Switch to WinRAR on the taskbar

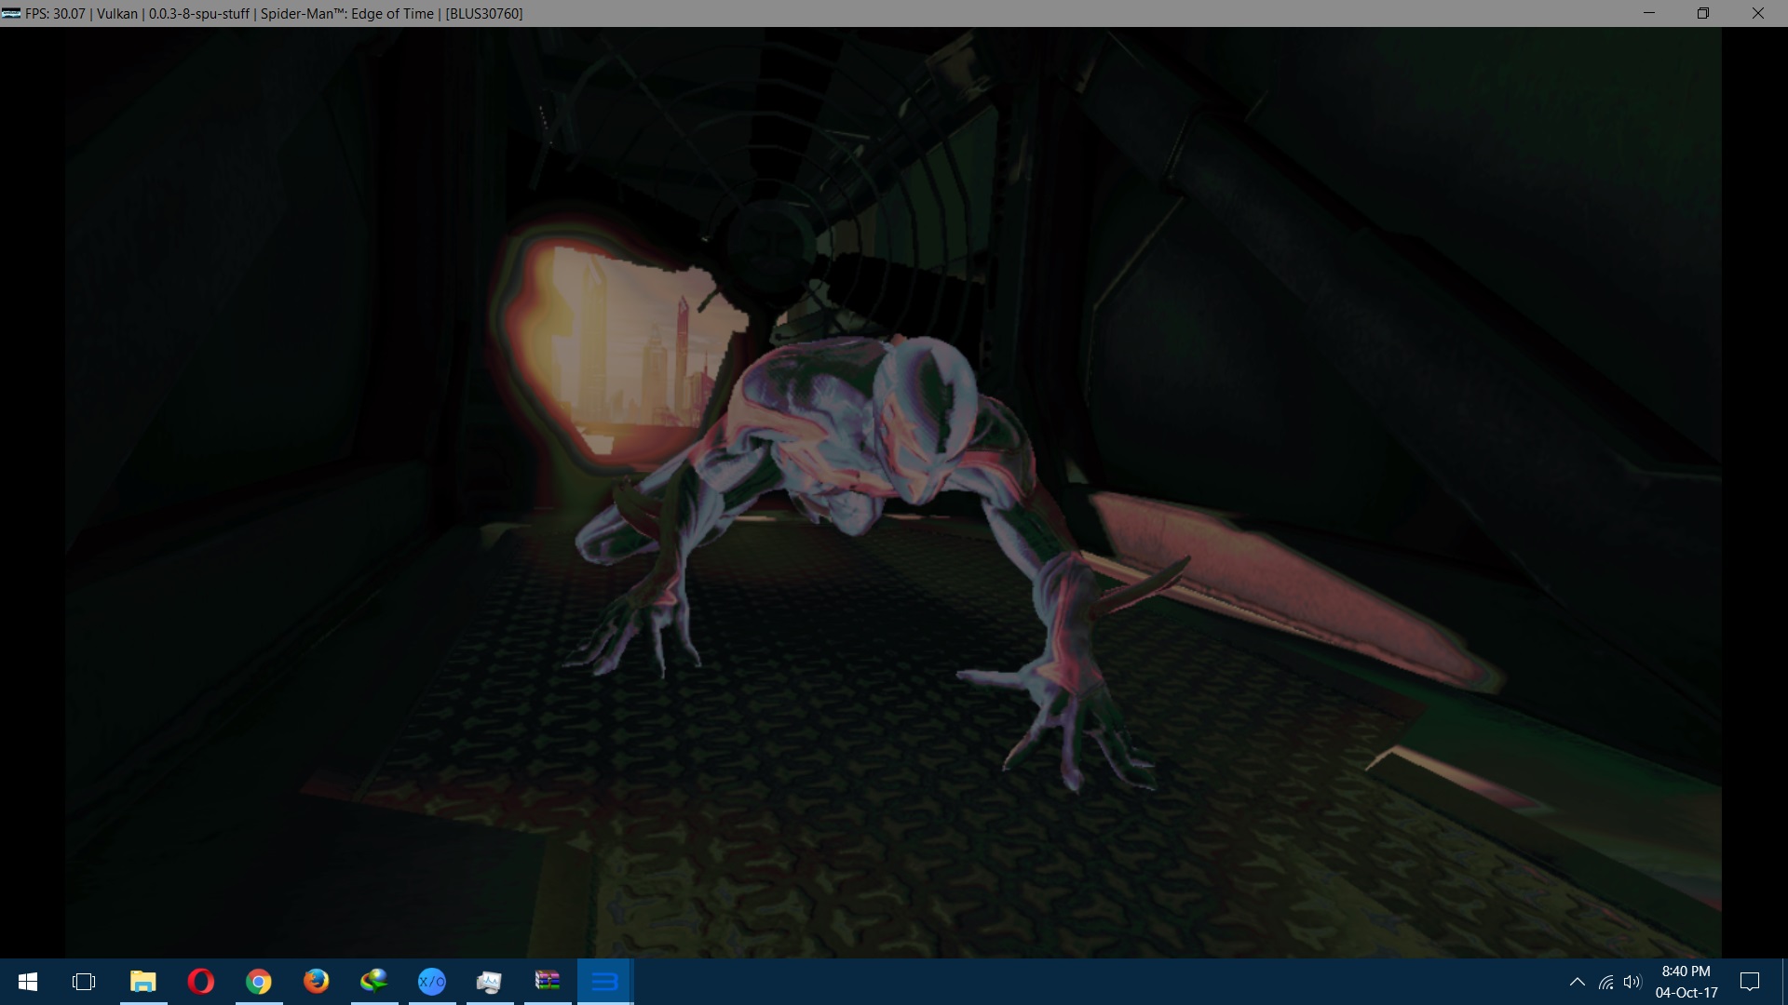coord(547,982)
